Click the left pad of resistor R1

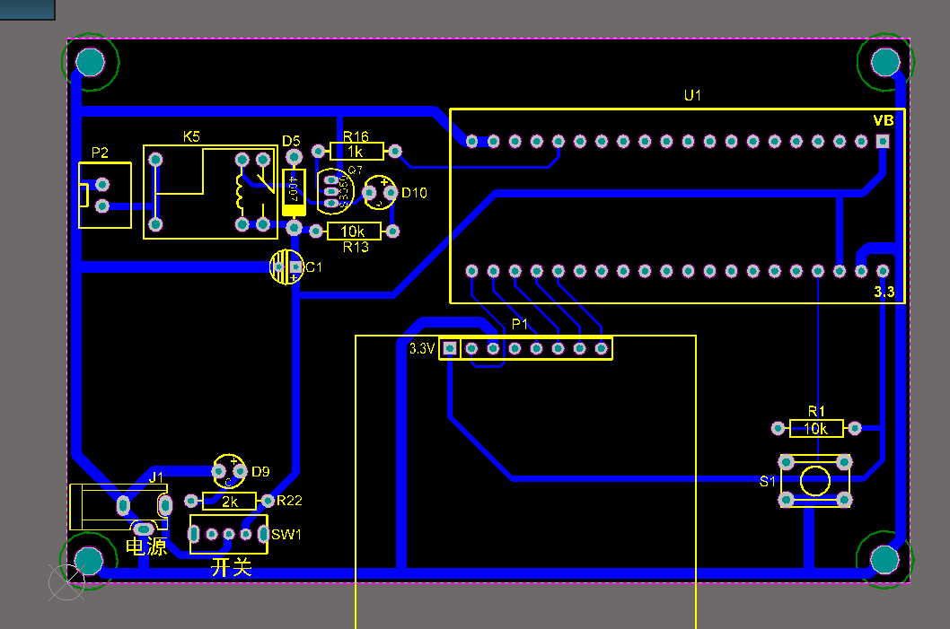[x=778, y=429]
